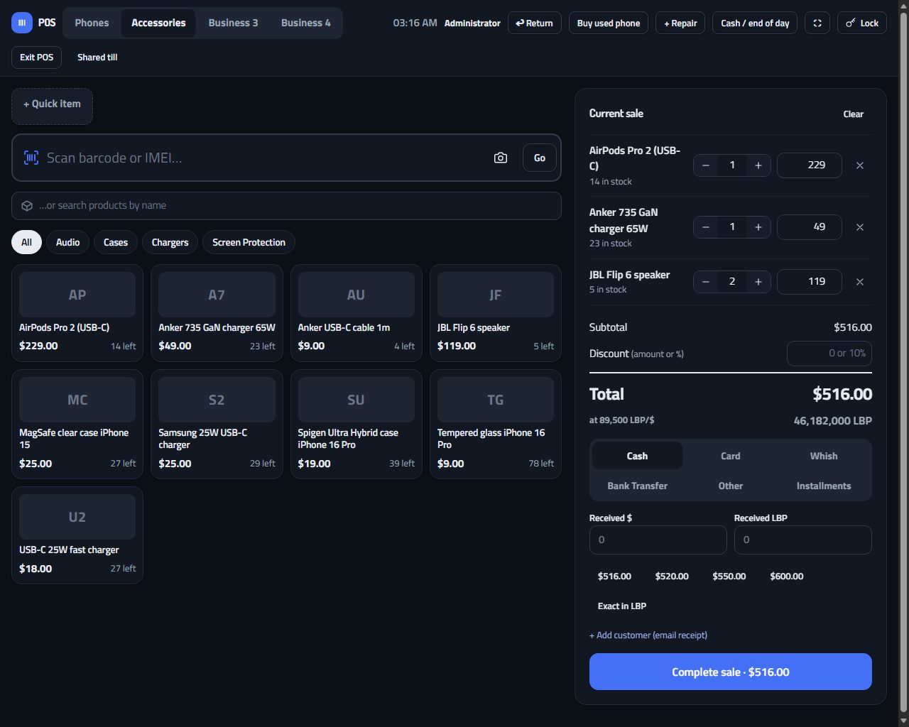Select Cash payment method
Screen dimensions: 909x727
(637, 456)
